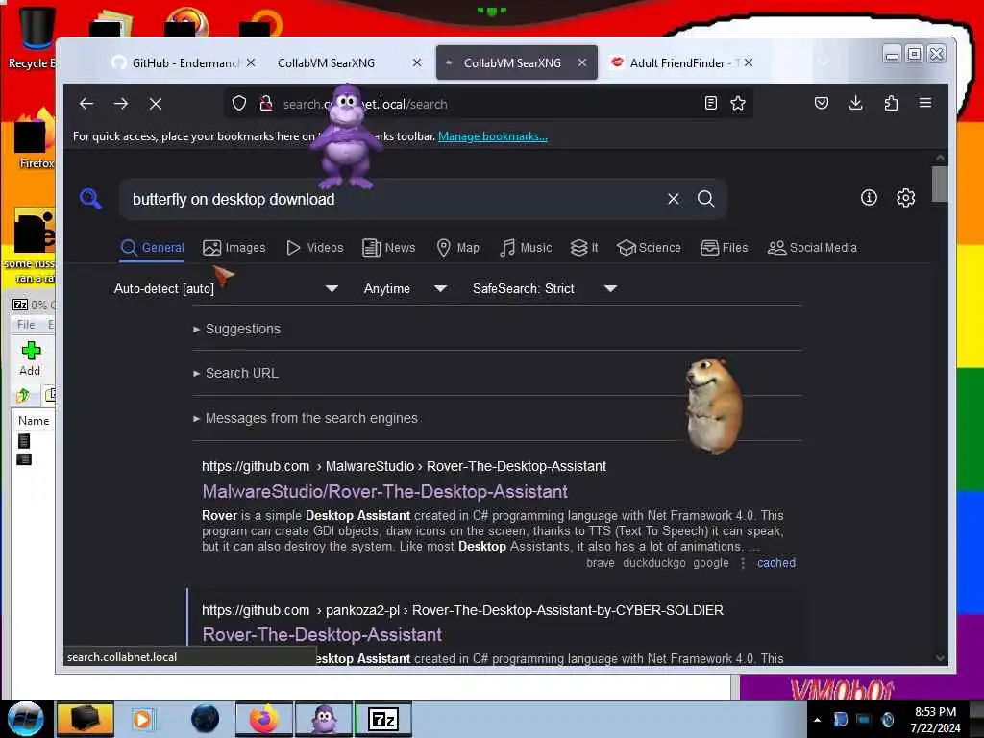The height and width of the screenshot is (738, 984).
Task: Click the Name column header in 7-Zip
Action: pyautogui.click(x=34, y=421)
